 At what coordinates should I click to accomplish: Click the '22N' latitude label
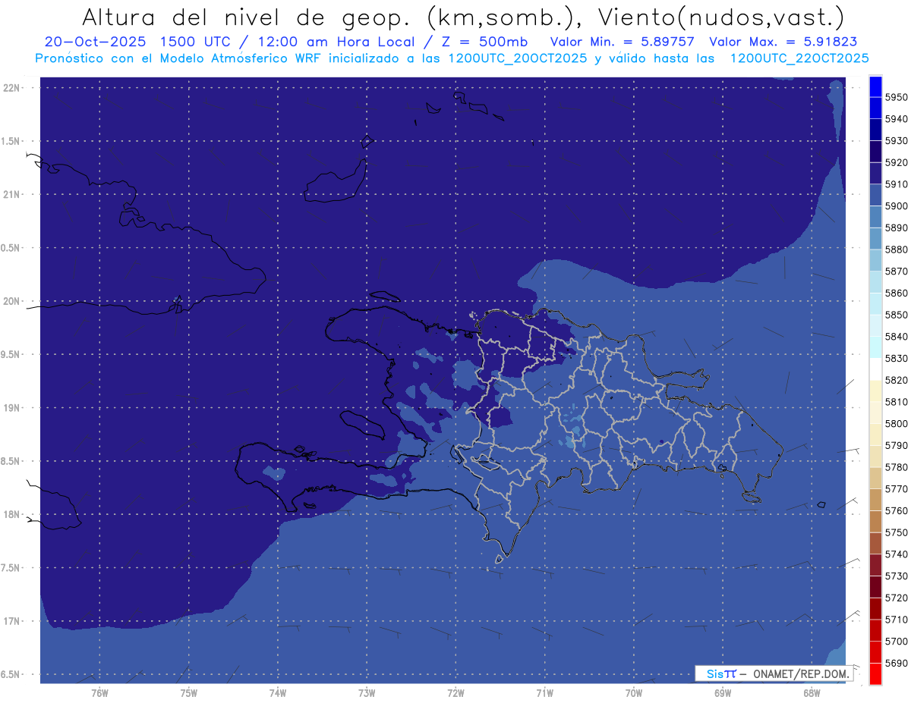click(x=12, y=88)
